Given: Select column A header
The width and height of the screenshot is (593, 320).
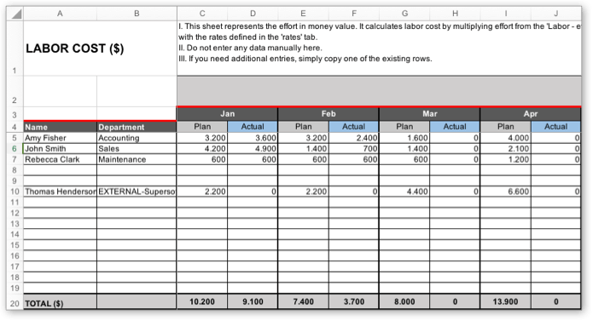Looking at the screenshot, I should (x=60, y=14).
